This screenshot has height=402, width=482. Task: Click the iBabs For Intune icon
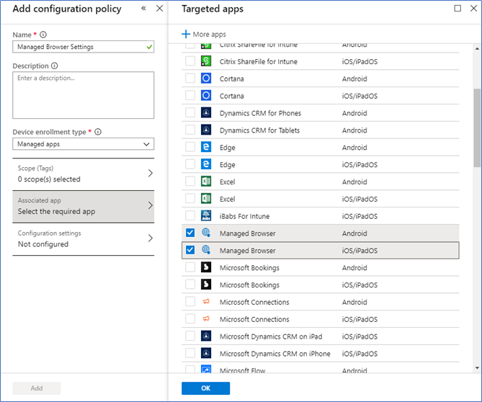[x=206, y=215]
